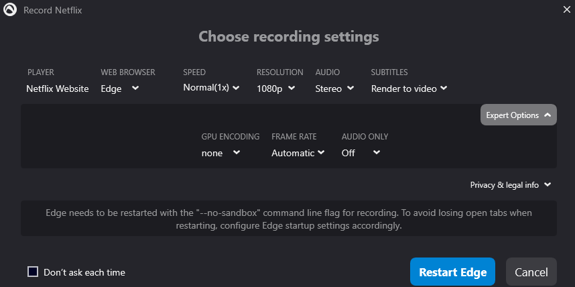Click the SPEED label
This screenshot has height=287, width=575.
point(194,72)
